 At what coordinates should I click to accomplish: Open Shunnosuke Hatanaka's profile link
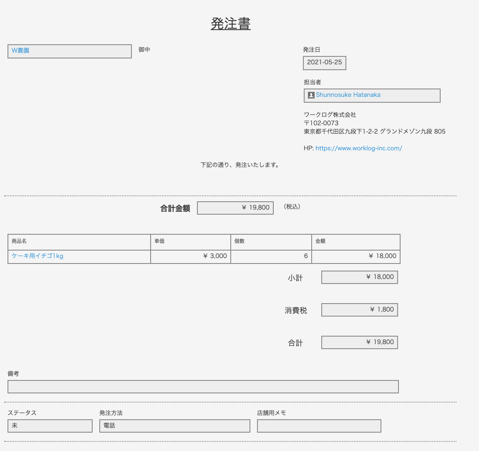coord(348,95)
